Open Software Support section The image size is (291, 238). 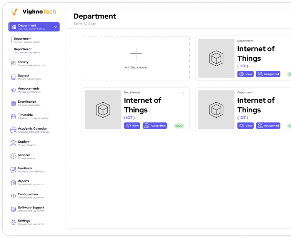(32, 209)
